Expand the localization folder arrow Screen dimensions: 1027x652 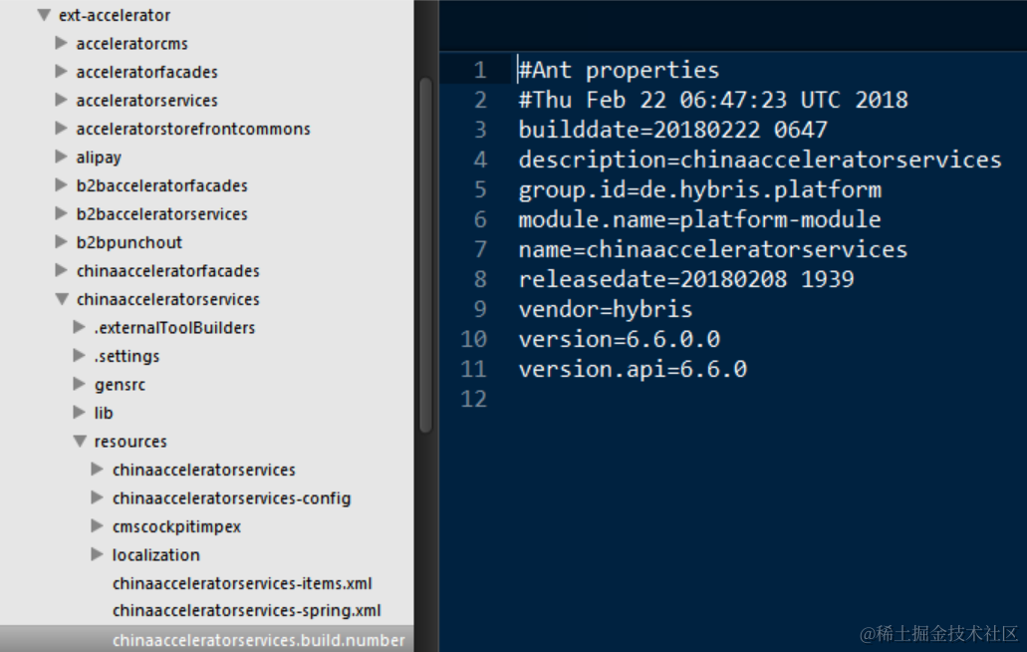[97, 554]
